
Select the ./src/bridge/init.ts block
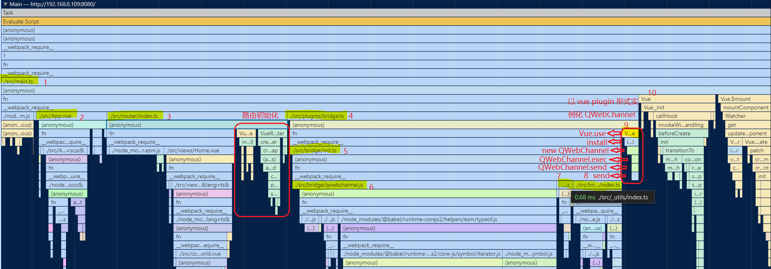[315, 150]
